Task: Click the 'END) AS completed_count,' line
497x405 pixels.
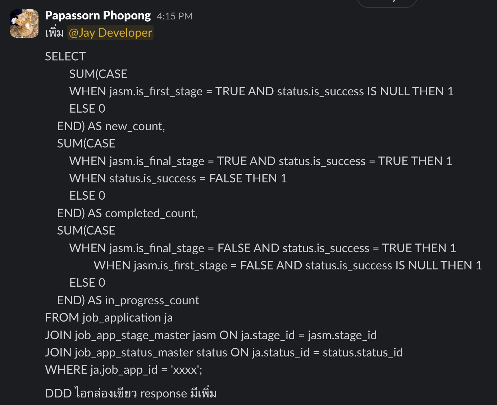Action: click(127, 213)
